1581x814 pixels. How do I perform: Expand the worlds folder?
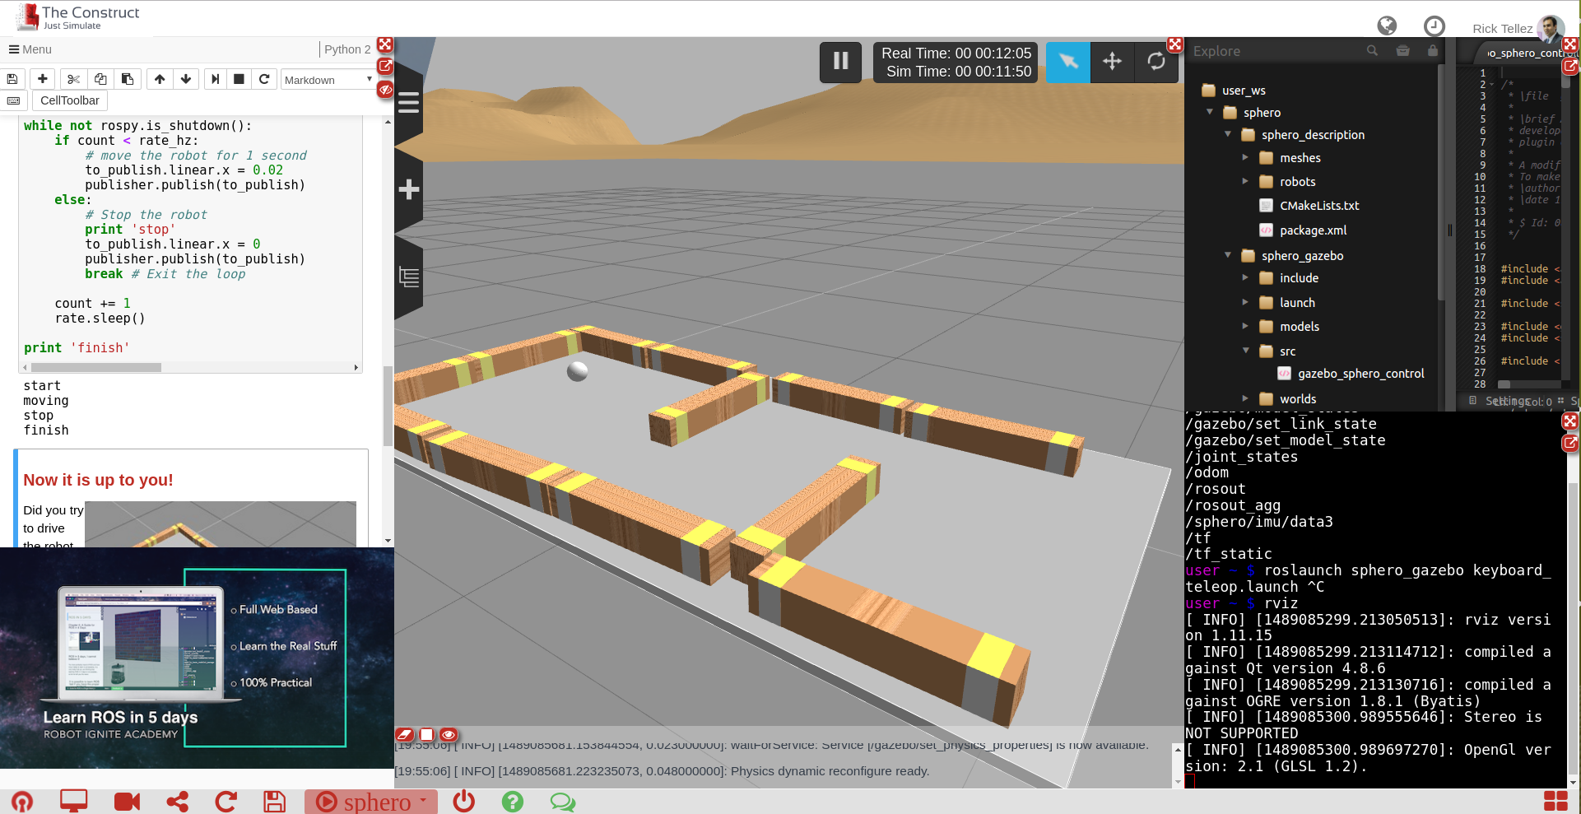coord(1245,398)
